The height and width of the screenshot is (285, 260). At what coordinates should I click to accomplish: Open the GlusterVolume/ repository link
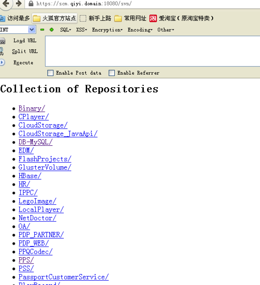tap(45, 167)
